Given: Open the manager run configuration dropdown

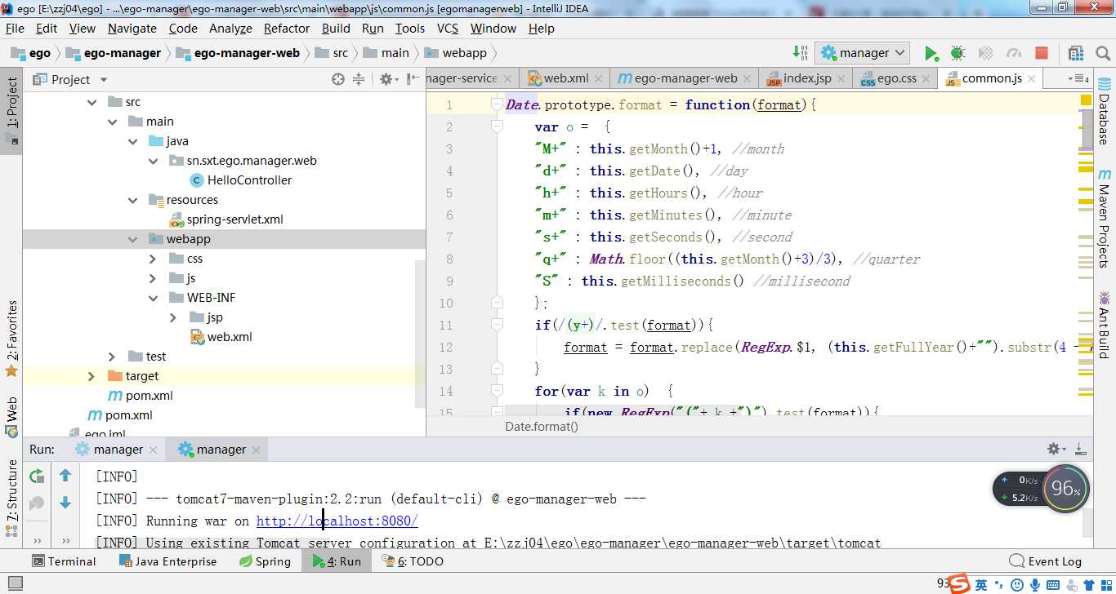Looking at the screenshot, I should 863,53.
